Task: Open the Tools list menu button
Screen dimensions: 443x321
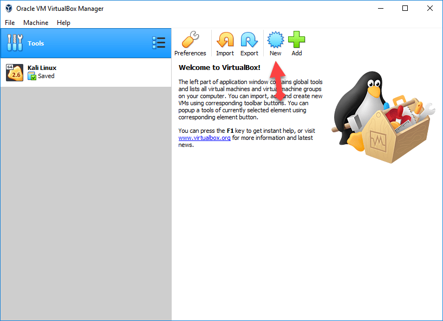Action: [x=159, y=43]
